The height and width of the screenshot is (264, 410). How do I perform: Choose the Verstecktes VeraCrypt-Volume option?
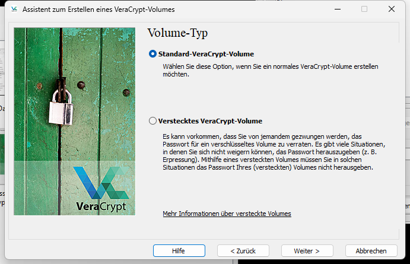coord(152,121)
